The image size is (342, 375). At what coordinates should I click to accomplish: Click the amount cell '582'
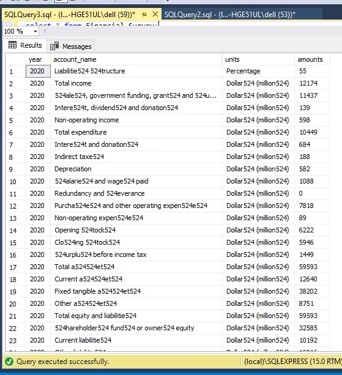pos(312,169)
